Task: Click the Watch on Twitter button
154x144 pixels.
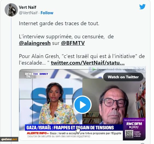Action: [123, 77]
